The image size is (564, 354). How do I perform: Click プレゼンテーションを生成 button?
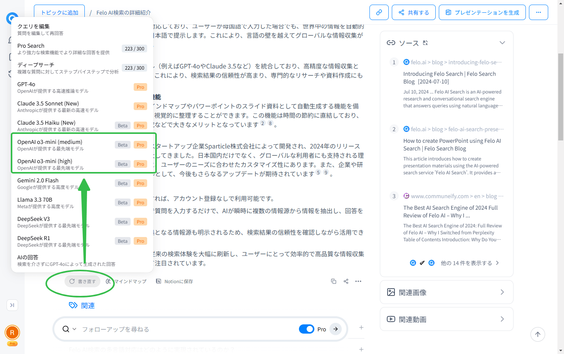coord(482,12)
